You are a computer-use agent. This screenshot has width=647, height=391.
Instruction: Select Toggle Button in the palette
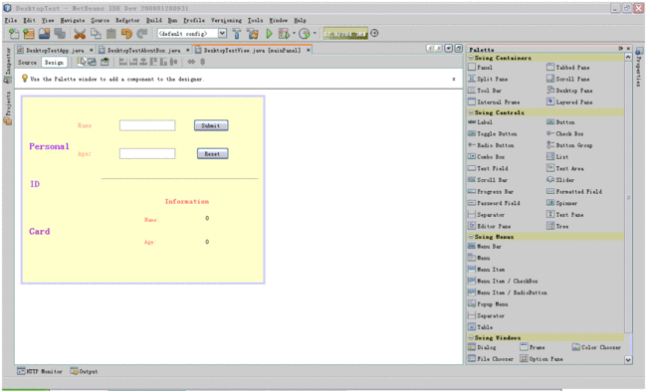pos(493,133)
